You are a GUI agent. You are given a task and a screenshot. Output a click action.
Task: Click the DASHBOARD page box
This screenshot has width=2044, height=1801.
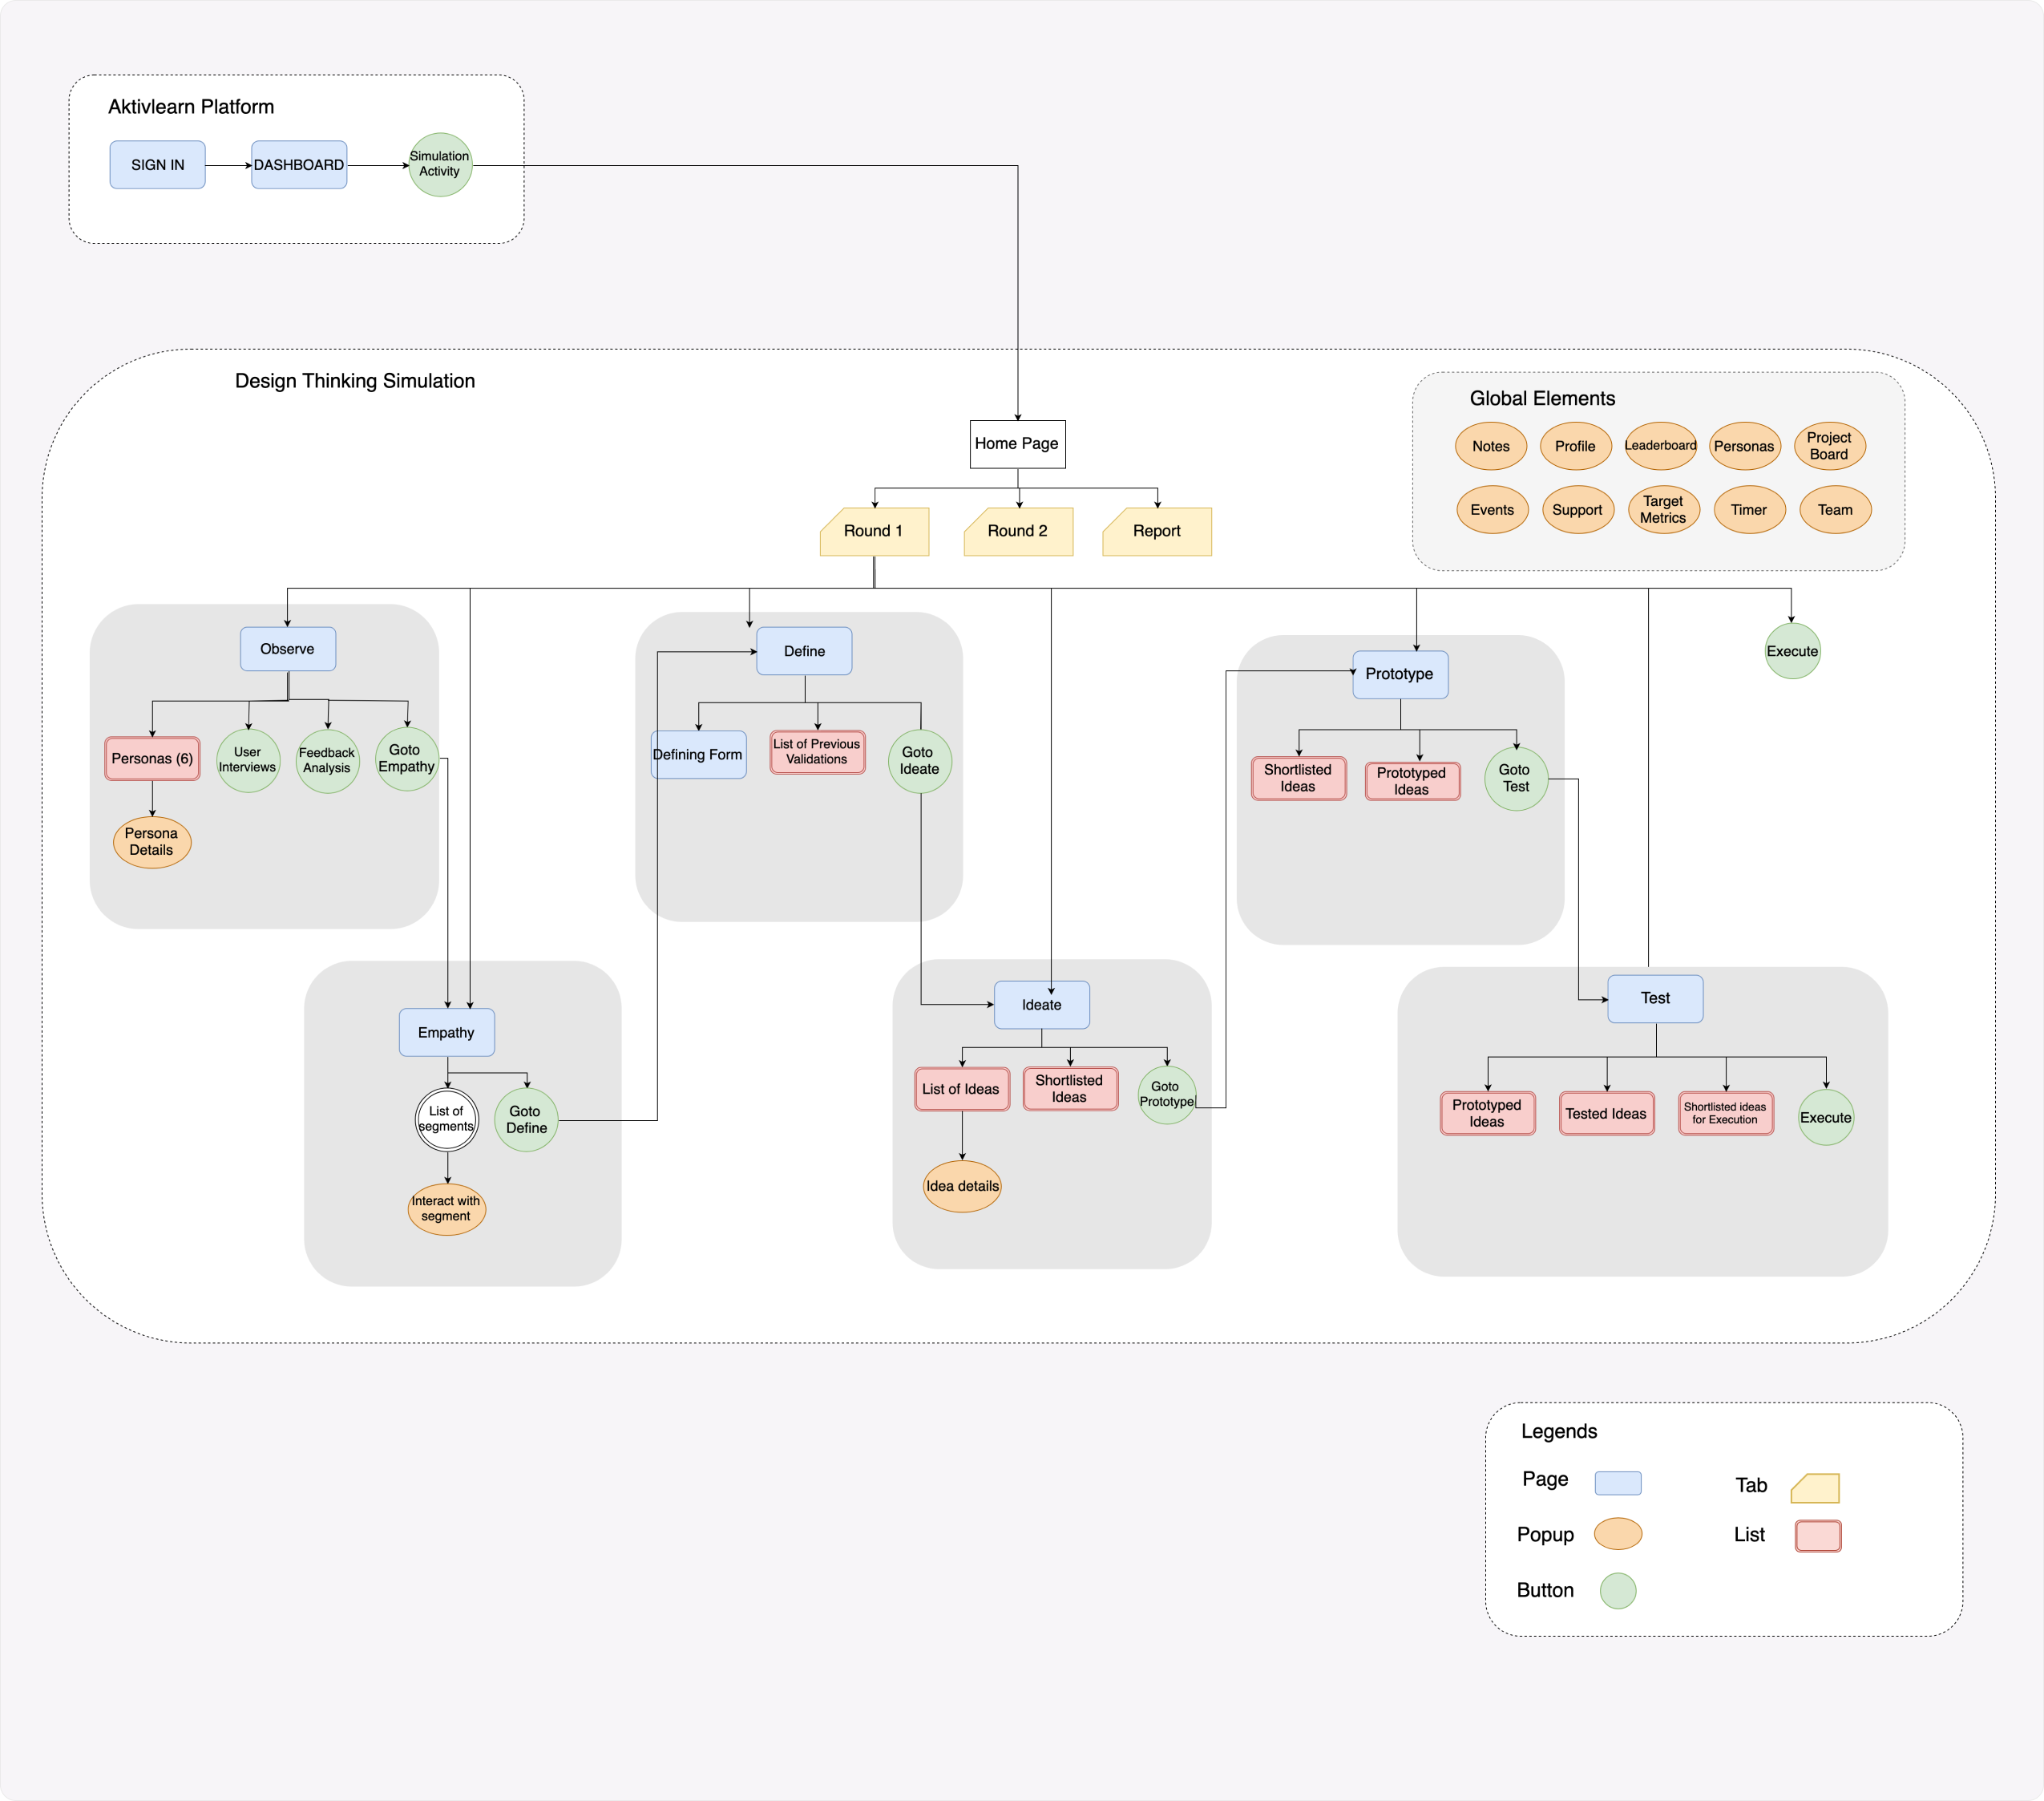pos(299,165)
